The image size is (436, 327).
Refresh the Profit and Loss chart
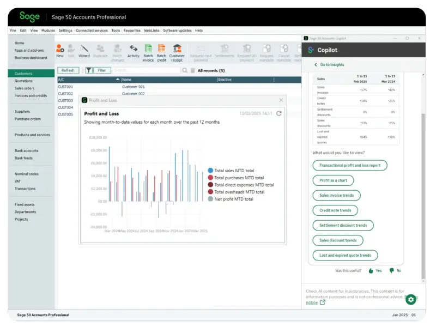click(x=279, y=113)
